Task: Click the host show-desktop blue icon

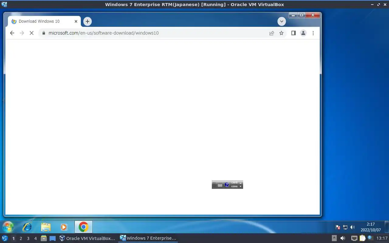Action: (x=53, y=238)
